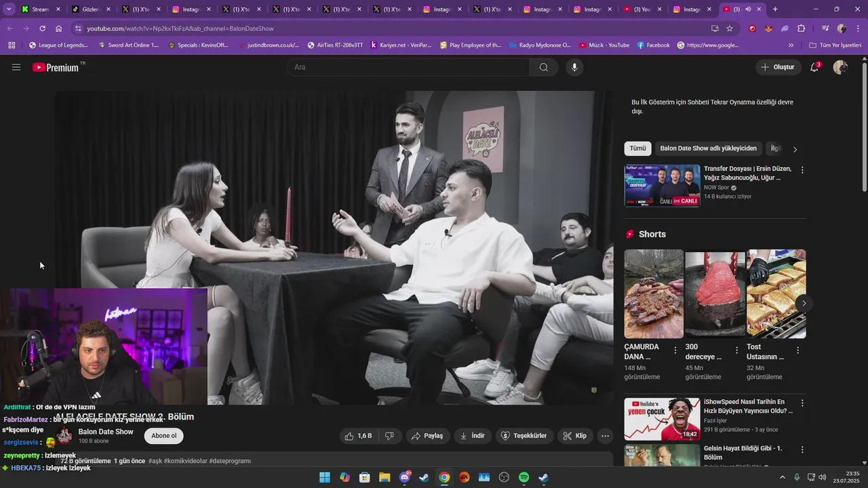
Task: Open the tab search dropdown arrow
Action: pyautogui.click(x=9, y=9)
